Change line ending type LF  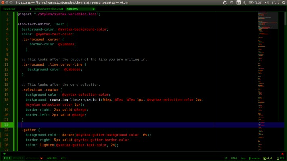point(226,158)
